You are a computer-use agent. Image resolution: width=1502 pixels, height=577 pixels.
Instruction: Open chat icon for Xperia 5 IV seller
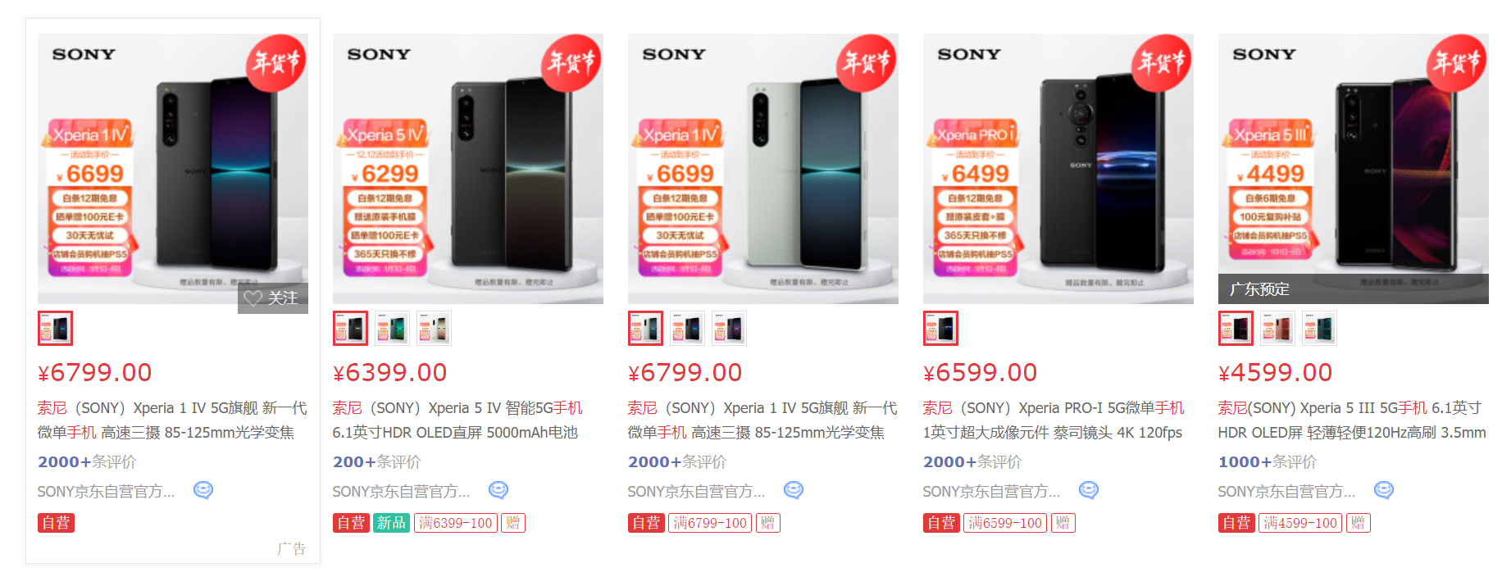click(498, 490)
